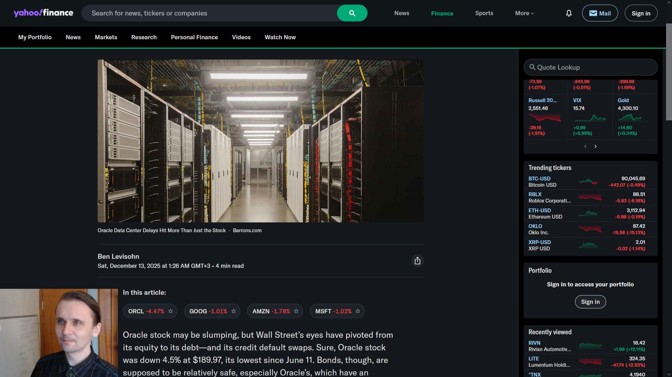
Task: Select Finance in top navigation
Action: click(442, 13)
